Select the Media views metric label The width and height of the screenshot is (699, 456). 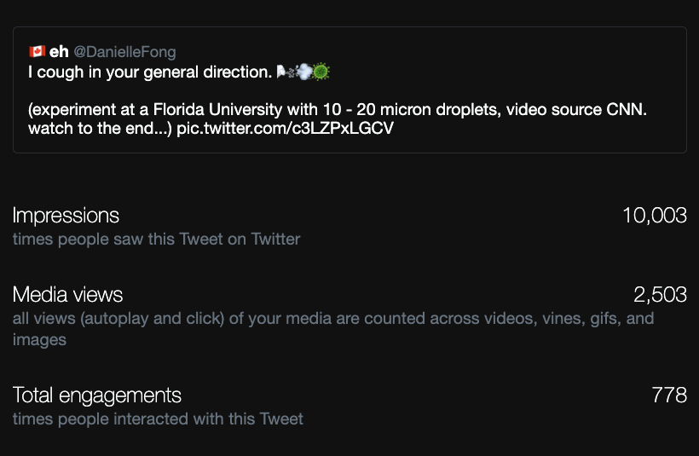coord(67,295)
